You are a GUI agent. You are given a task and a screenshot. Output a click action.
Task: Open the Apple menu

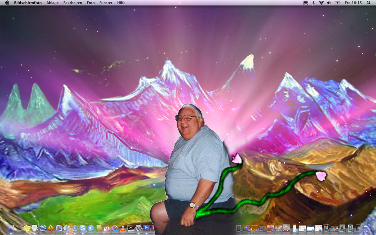click(x=7, y=3)
